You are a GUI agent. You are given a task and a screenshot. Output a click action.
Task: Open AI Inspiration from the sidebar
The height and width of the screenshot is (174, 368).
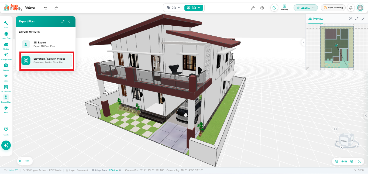pos(6,56)
